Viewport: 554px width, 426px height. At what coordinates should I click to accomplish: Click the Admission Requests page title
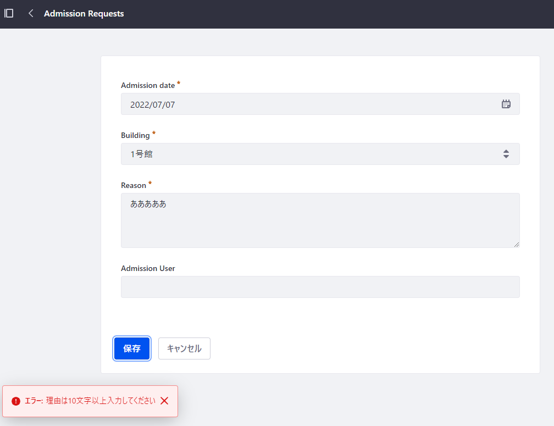(x=84, y=13)
